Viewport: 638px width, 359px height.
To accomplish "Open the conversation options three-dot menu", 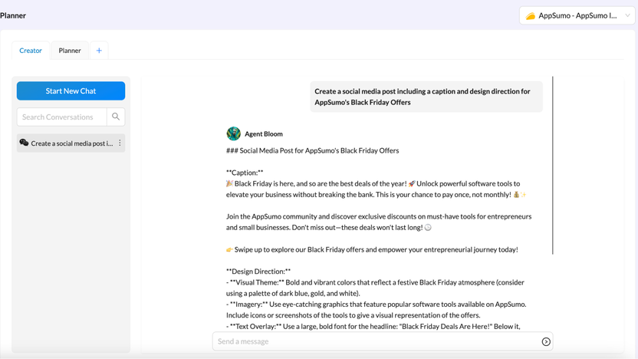I will (x=120, y=143).
